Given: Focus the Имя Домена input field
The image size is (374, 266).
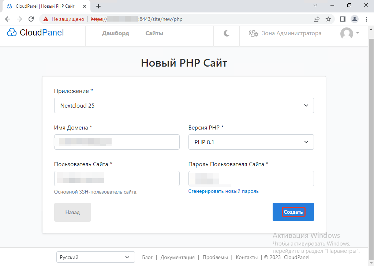Looking at the screenshot, I should (117, 142).
